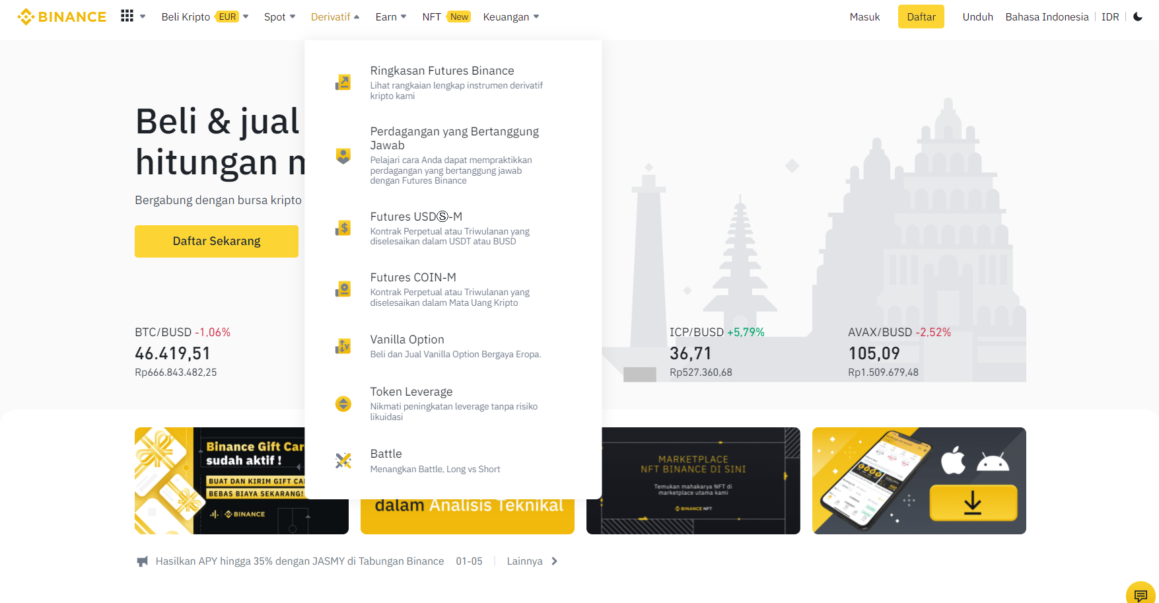The height and width of the screenshot is (603, 1159).
Task: Click the Android logo on app banner
Action: (x=993, y=462)
